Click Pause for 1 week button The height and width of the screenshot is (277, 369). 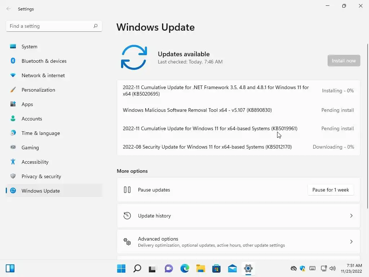pos(331,190)
